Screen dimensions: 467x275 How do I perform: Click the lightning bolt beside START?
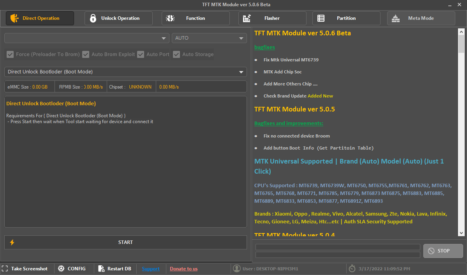tap(12, 242)
